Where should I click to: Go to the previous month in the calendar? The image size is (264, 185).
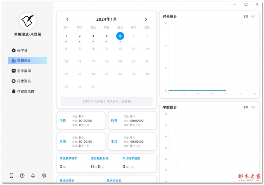pyautogui.click(x=67, y=19)
